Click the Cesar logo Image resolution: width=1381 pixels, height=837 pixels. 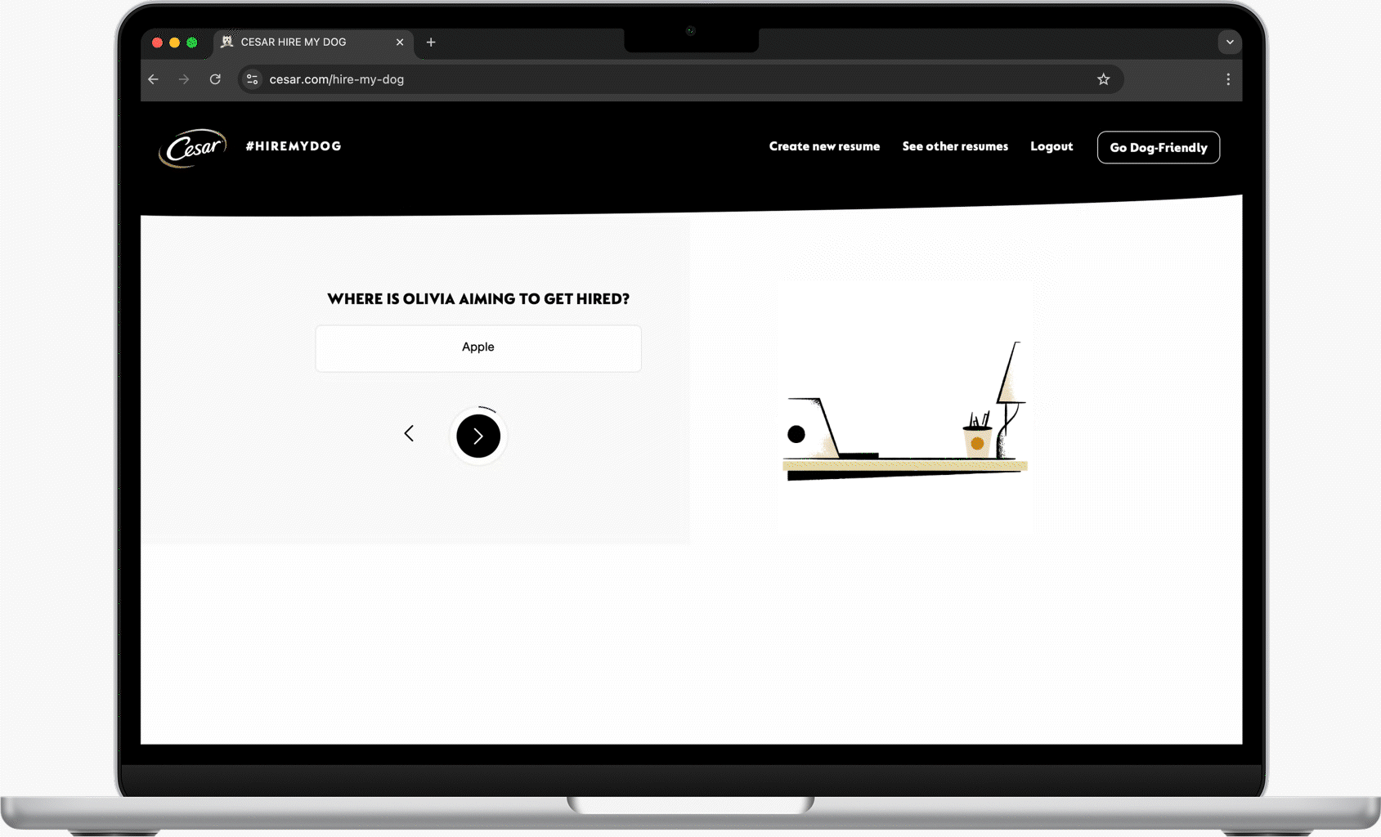(192, 148)
